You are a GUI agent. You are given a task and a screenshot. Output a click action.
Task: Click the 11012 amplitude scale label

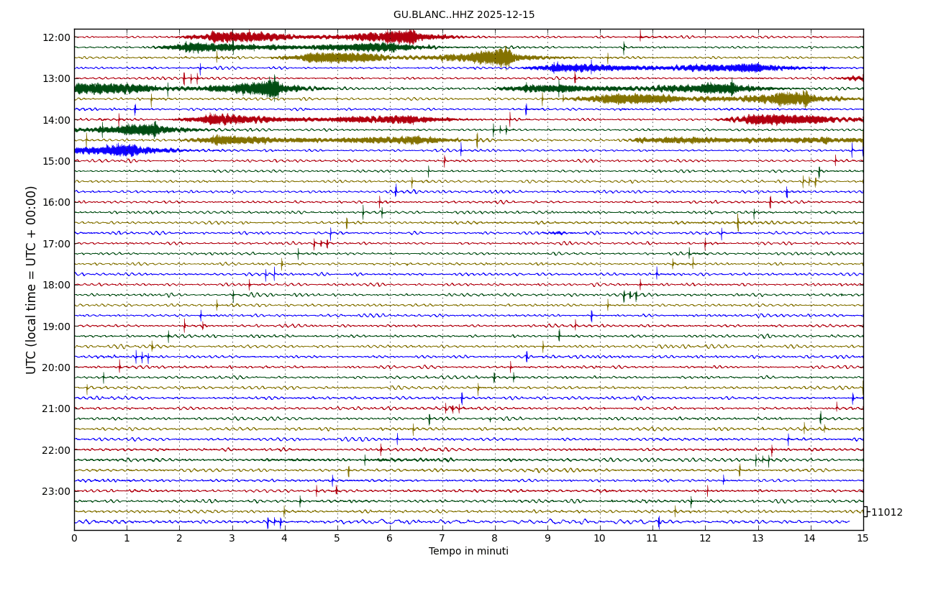pyautogui.click(x=886, y=513)
